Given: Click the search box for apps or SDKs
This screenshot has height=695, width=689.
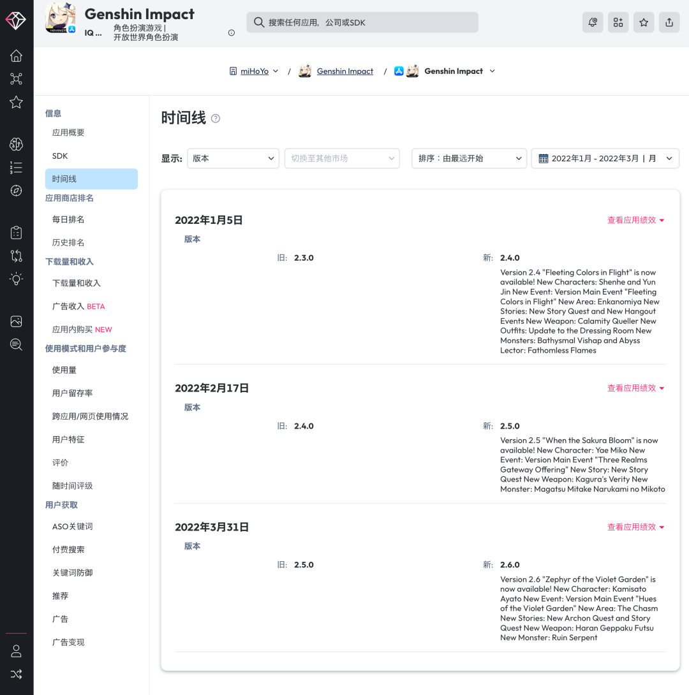Looking at the screenshot, I should [362, 22].
